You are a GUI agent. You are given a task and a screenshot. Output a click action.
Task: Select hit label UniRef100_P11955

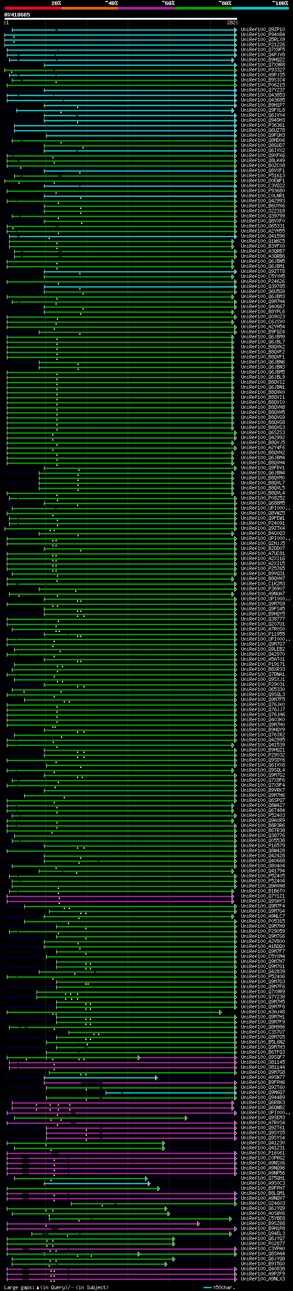click(263, 634)
